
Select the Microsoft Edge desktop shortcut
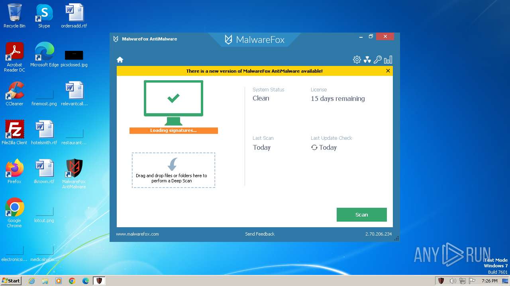coord(44,55)
